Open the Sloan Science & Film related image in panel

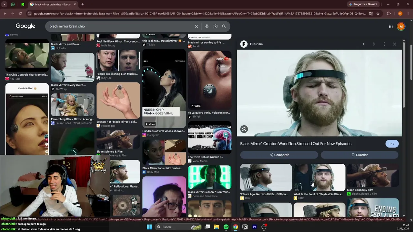[x=373, y=176]
